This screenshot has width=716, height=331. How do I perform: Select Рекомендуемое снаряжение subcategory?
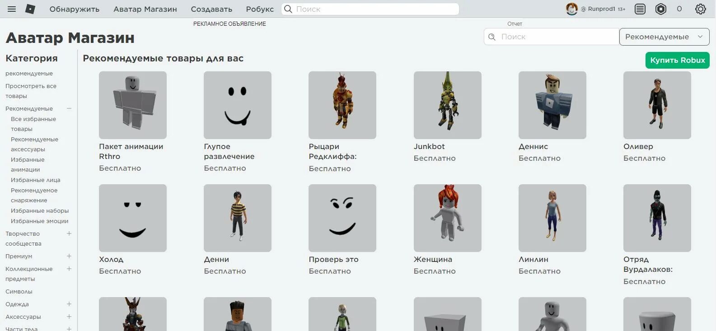[34, 195]
